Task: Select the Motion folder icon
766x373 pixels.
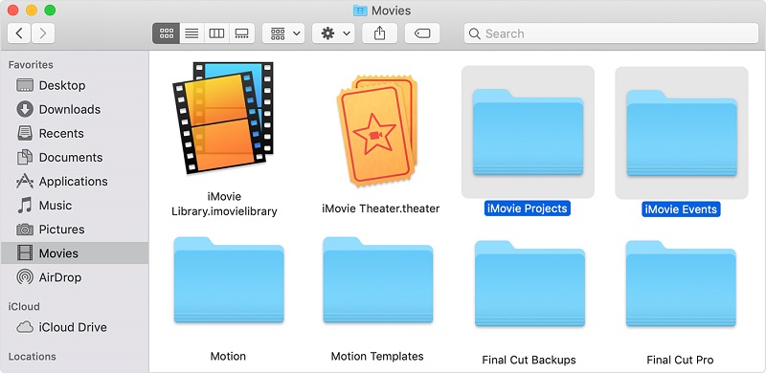Action: [229, 279]
